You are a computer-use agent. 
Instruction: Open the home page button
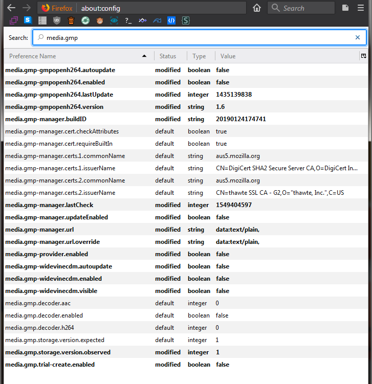tap(257, 8)
